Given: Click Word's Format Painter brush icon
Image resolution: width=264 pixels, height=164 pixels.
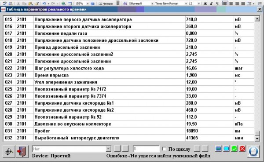Looking at the screenshot, I should [x=37, y=4].
